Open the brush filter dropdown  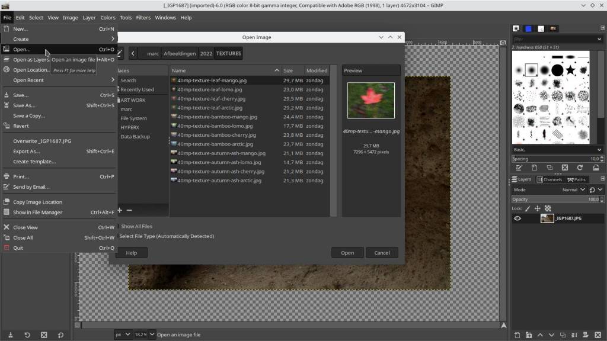599,39
